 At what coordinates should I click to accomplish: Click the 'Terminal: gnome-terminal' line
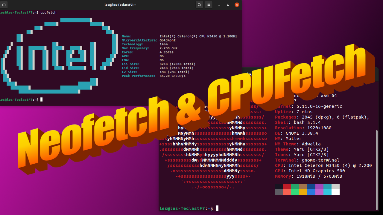307,160
